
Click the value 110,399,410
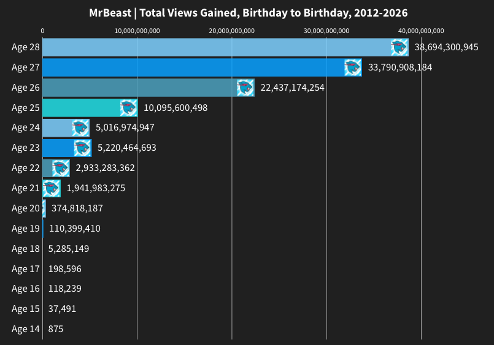point(75,229)
